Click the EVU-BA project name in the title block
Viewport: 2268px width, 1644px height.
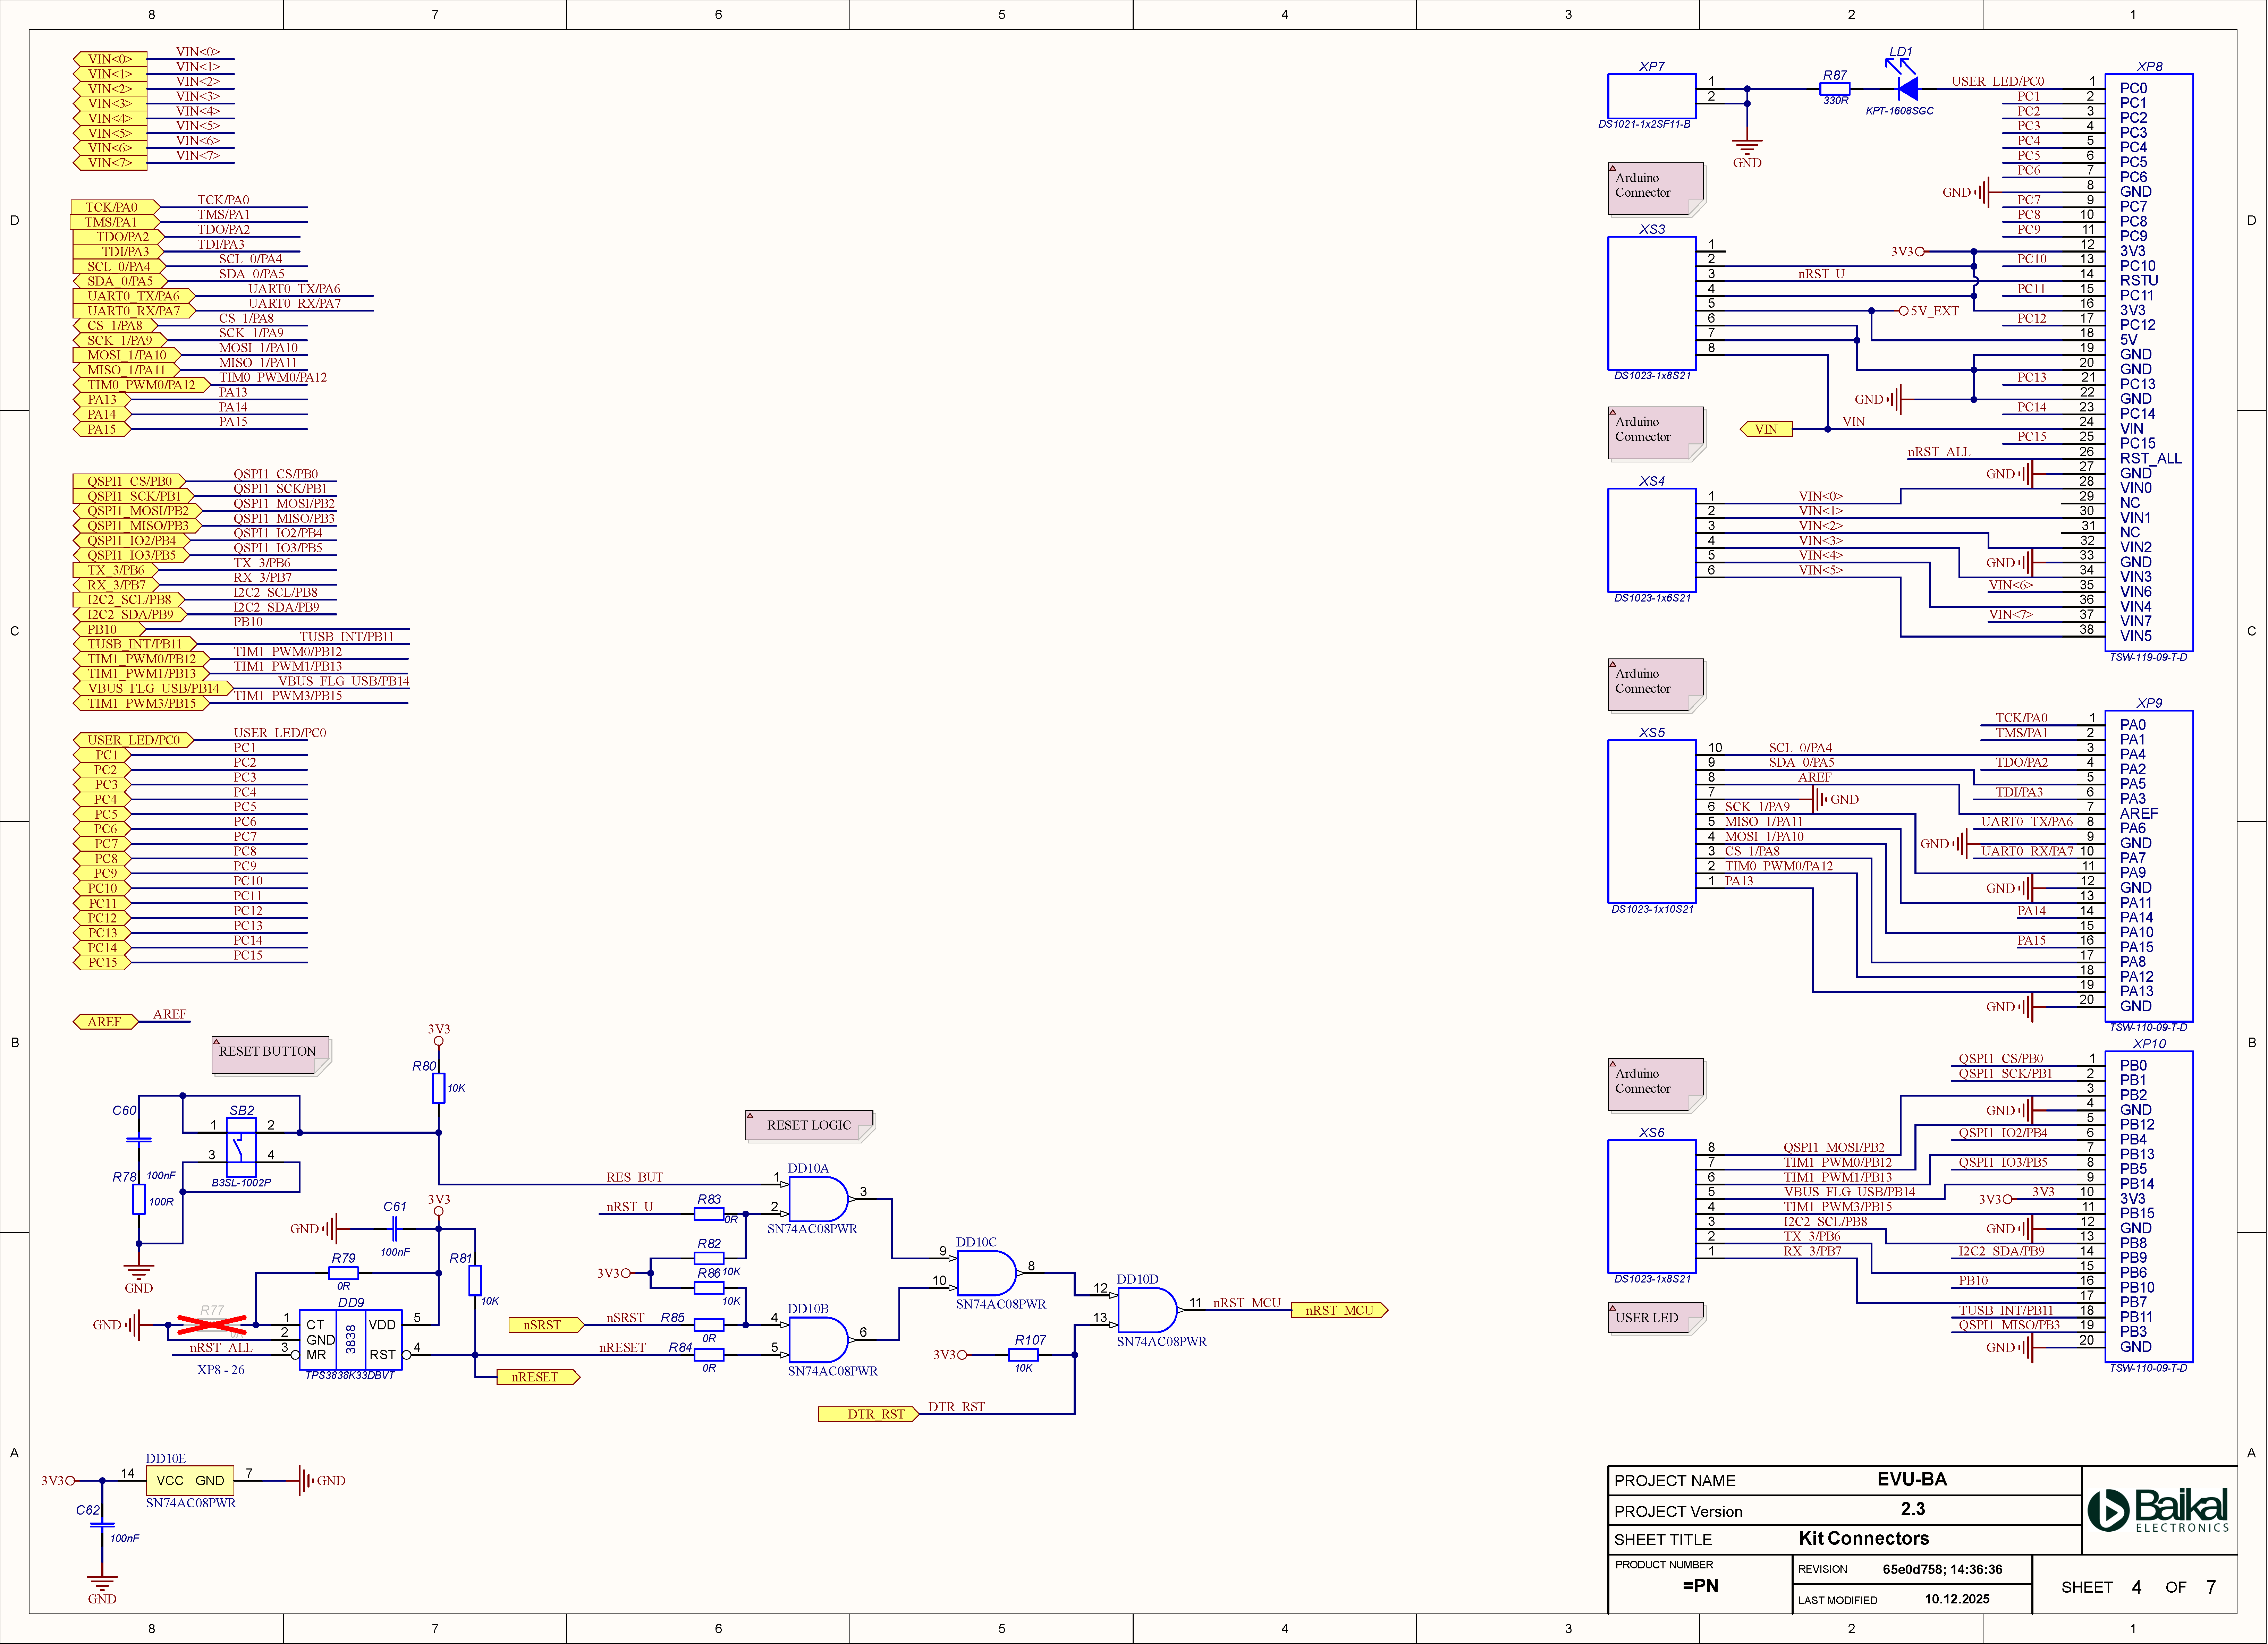[1912, 1479]
